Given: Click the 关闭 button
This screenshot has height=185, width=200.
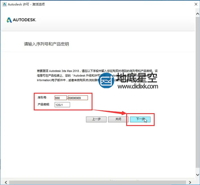Looking at the screenshot, I should tap(118, 119).
